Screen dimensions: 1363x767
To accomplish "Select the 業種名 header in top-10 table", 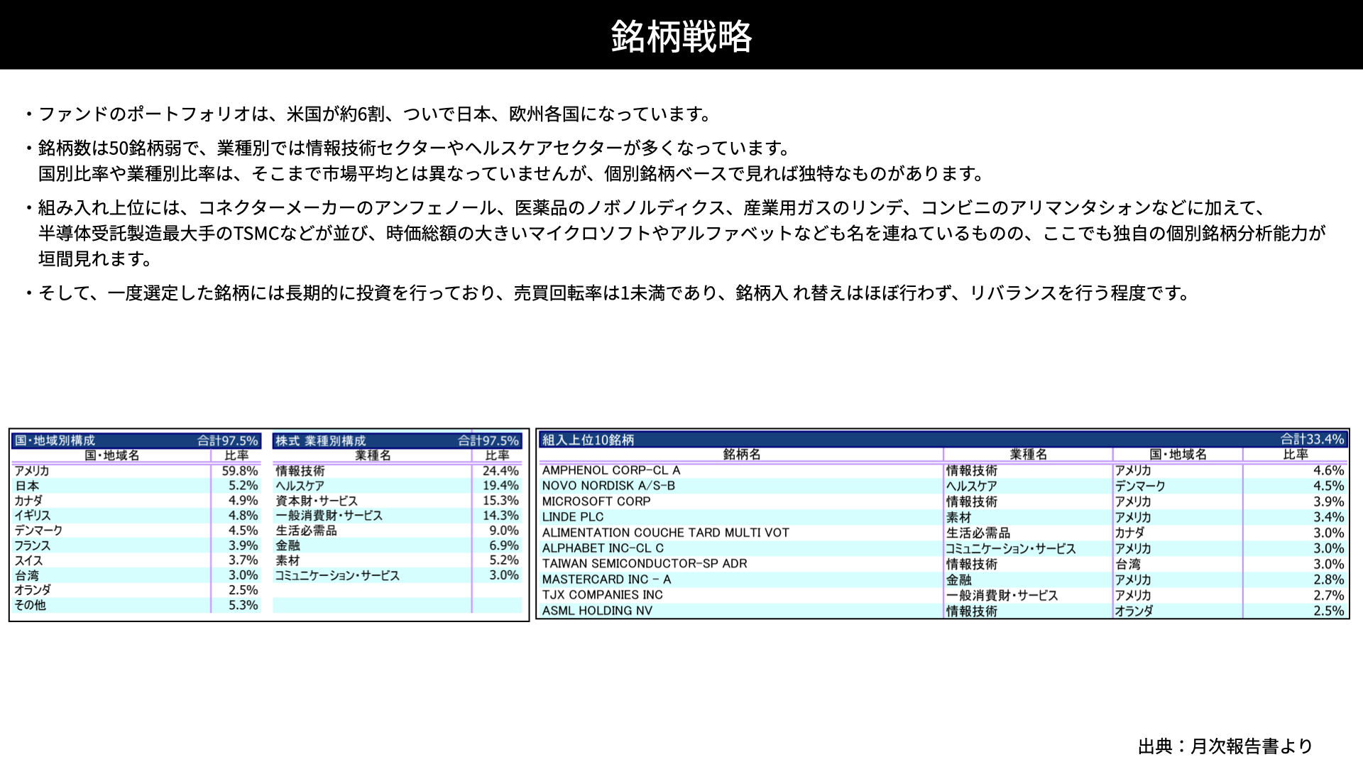I will point(1028,455).
